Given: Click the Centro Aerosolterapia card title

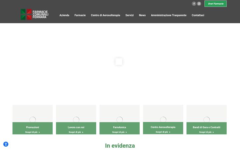Looking at the screenshot, I should (x=163, y=127).
